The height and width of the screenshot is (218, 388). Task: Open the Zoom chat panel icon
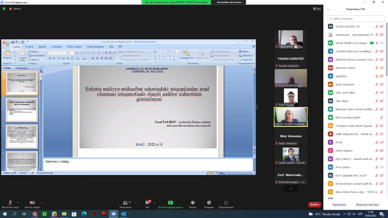148,203
